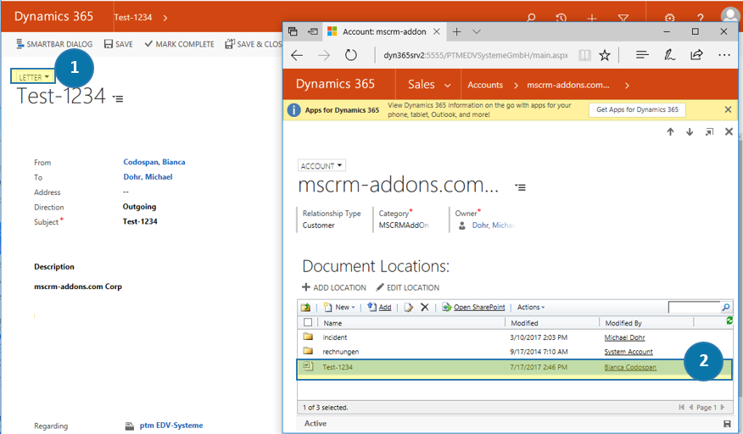This screenshot has height=434, width=743.
Task: Click save icon in account status bar
Action: 727,424
